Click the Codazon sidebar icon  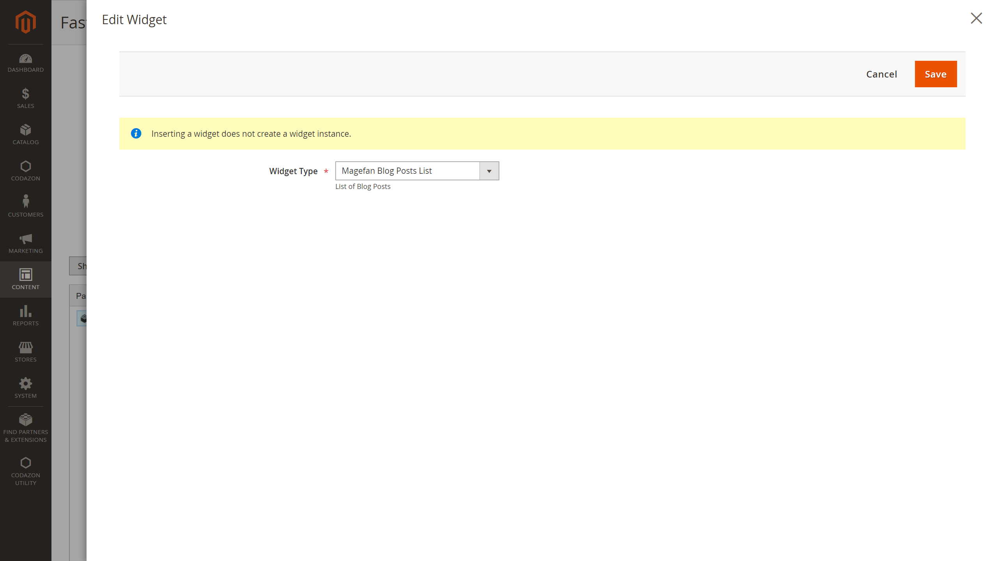click(x=25, y=168)
